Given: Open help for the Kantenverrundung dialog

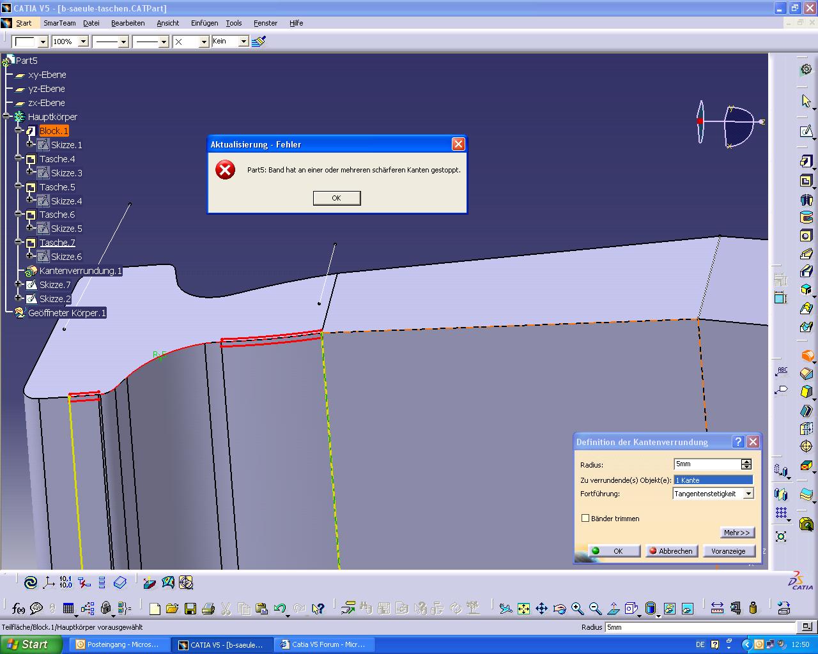Looking at the screenshot, I should click(739, 441).
